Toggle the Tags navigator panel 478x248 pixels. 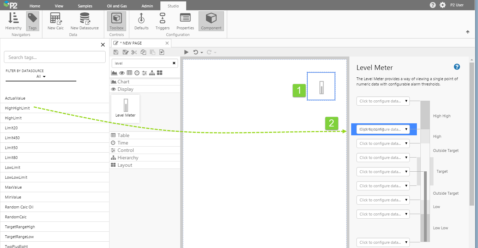(33, 21)
